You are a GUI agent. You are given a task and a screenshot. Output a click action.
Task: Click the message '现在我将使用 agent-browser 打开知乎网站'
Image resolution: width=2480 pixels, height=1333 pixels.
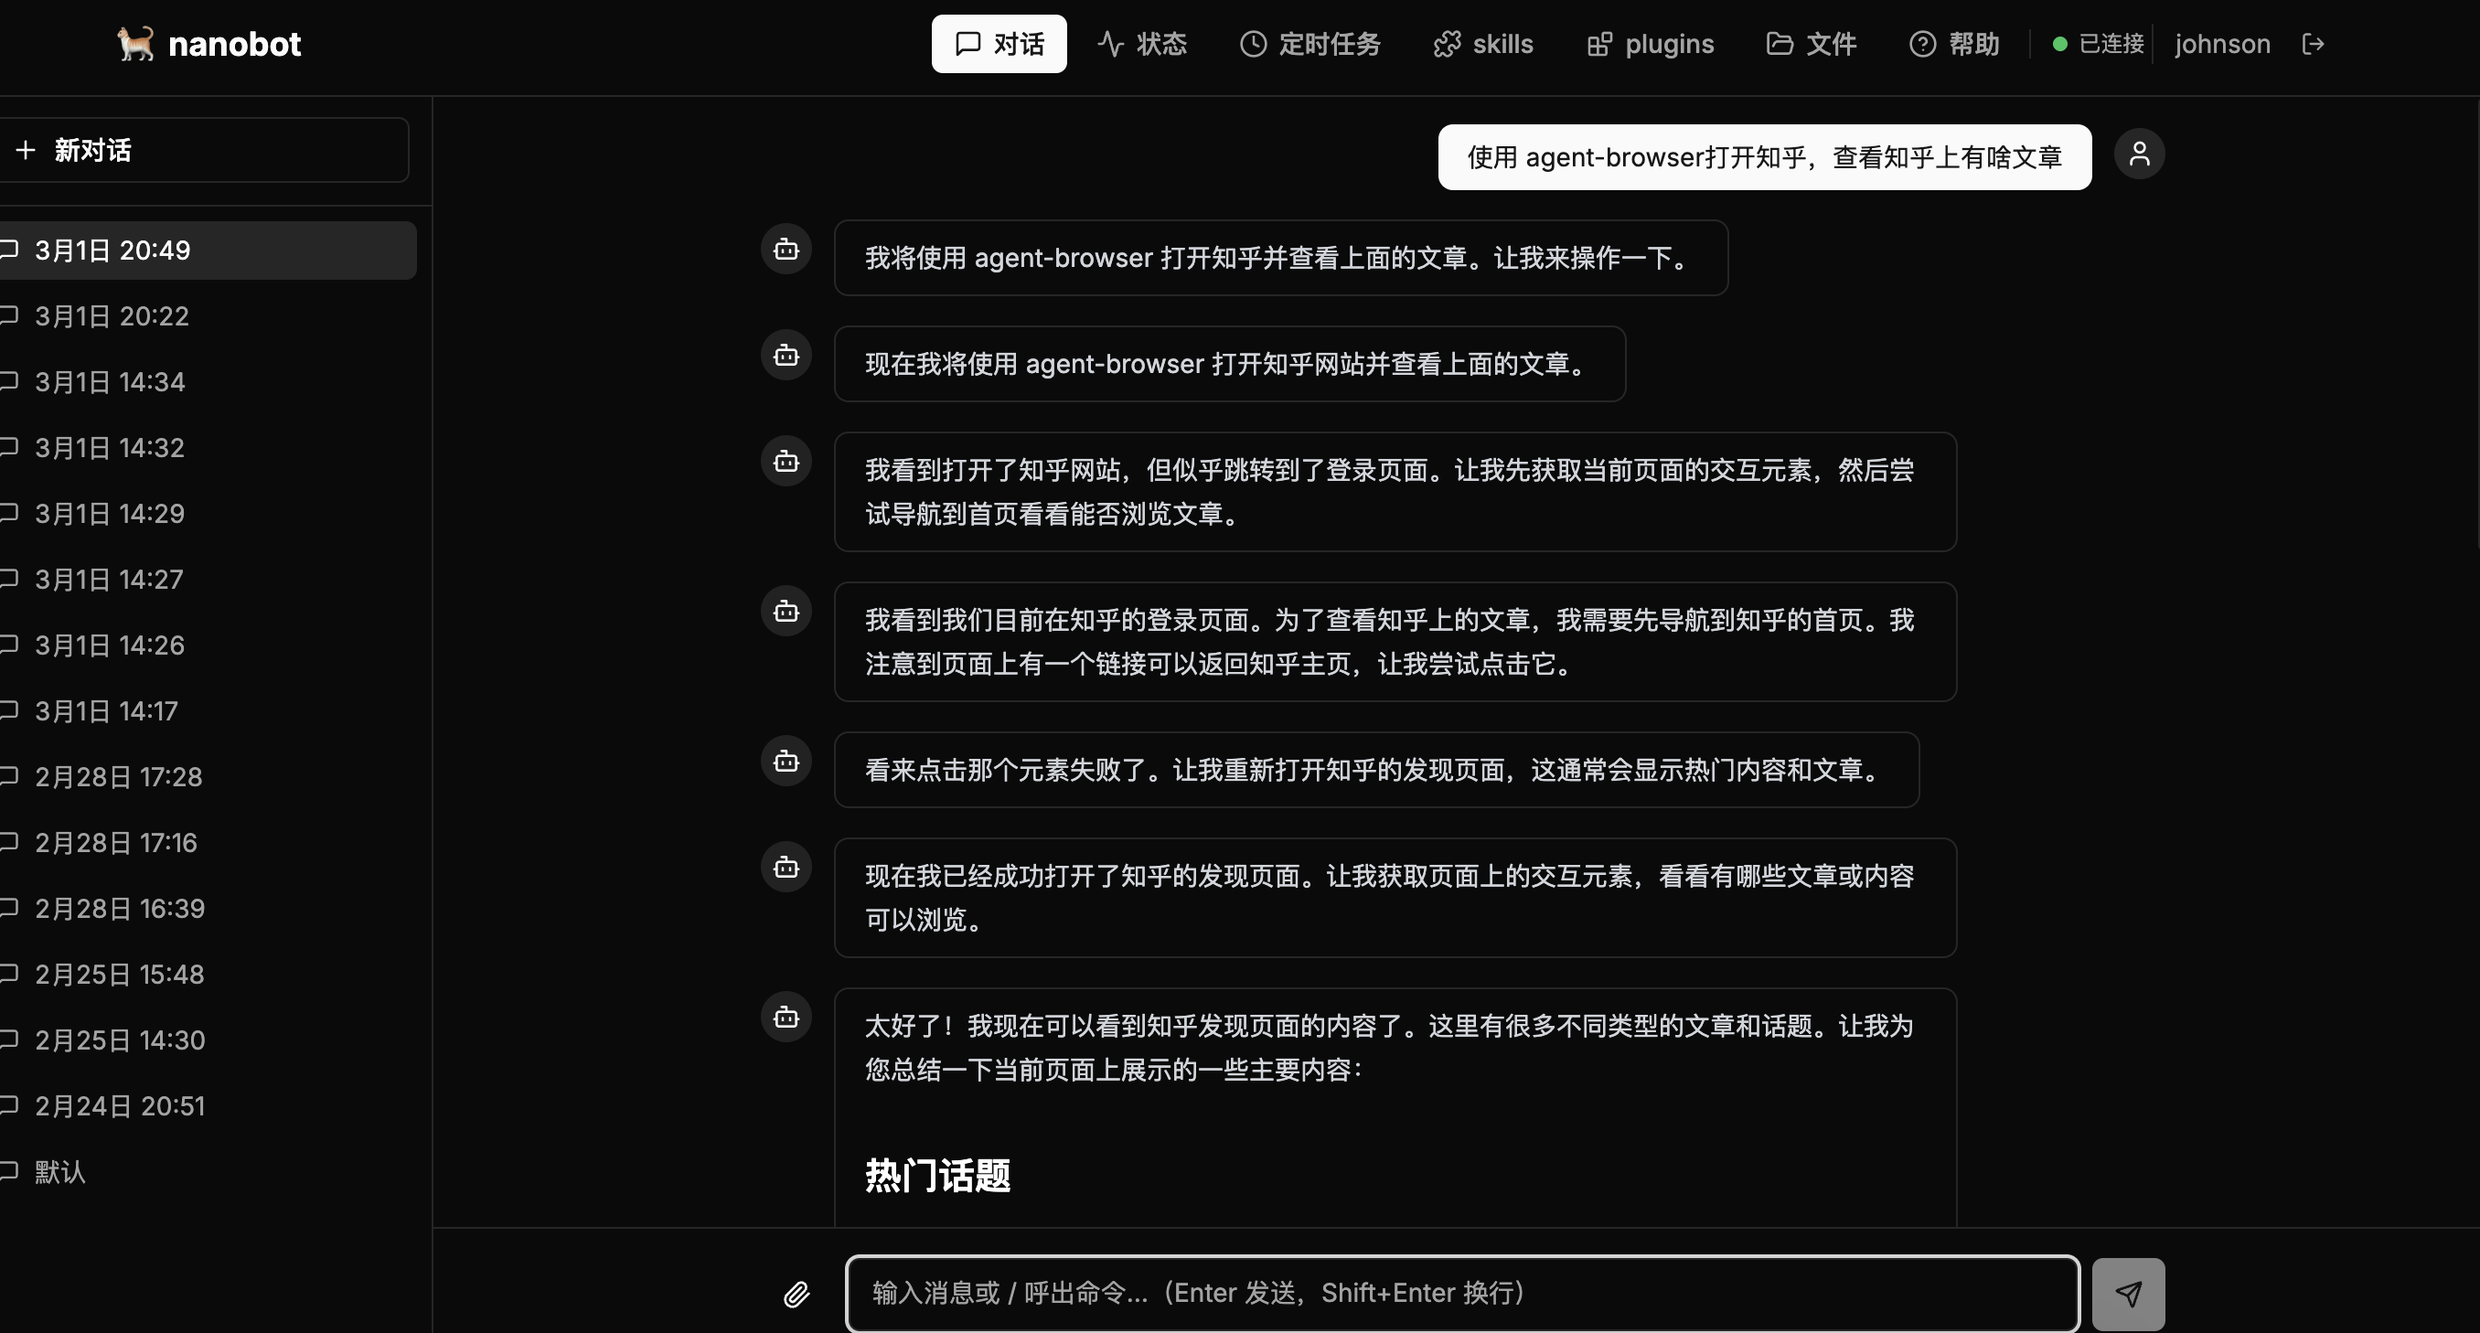(1229, 364)
